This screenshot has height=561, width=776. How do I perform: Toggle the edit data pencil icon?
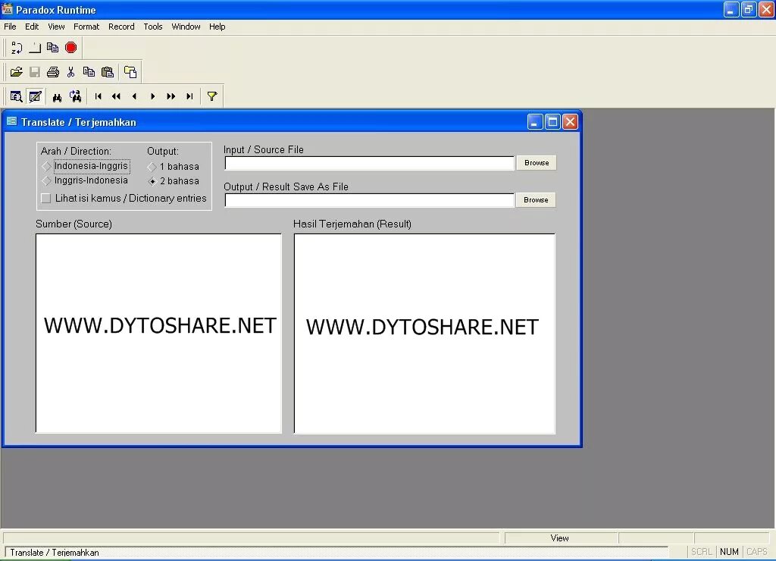[35, 96]
